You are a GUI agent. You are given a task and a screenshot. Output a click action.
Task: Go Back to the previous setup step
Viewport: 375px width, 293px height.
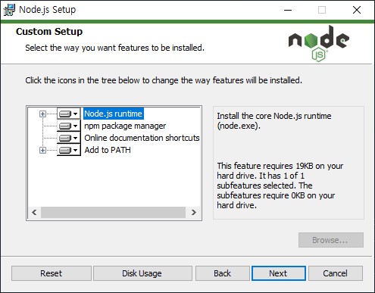click(x=223, y=273)
